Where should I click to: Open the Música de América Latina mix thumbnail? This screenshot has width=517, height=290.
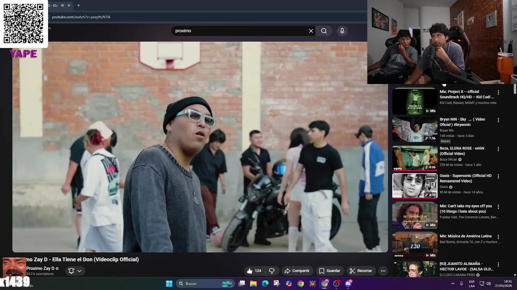(415, 245)
